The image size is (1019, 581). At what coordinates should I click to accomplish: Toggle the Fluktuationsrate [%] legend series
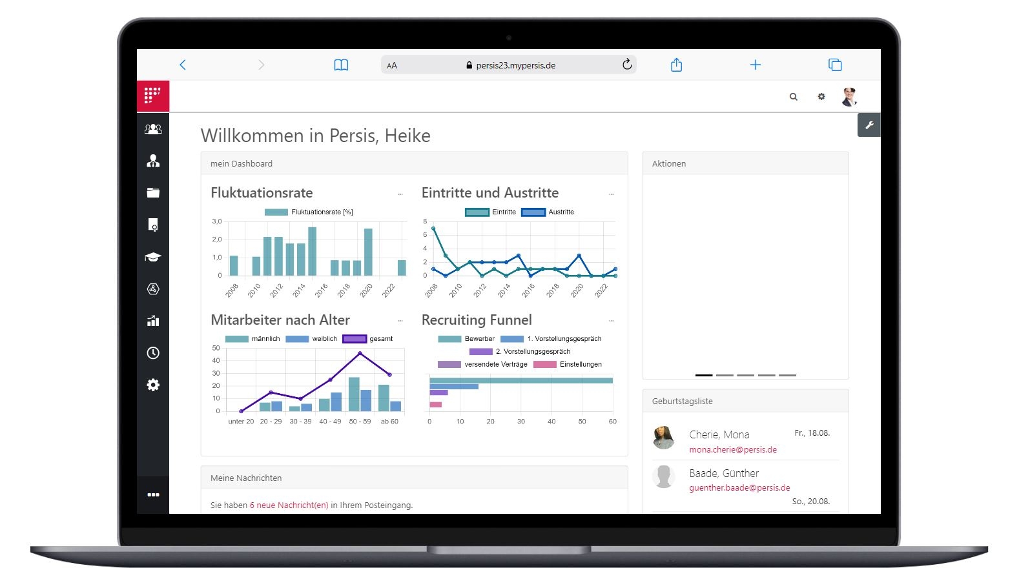coord(309,212)
